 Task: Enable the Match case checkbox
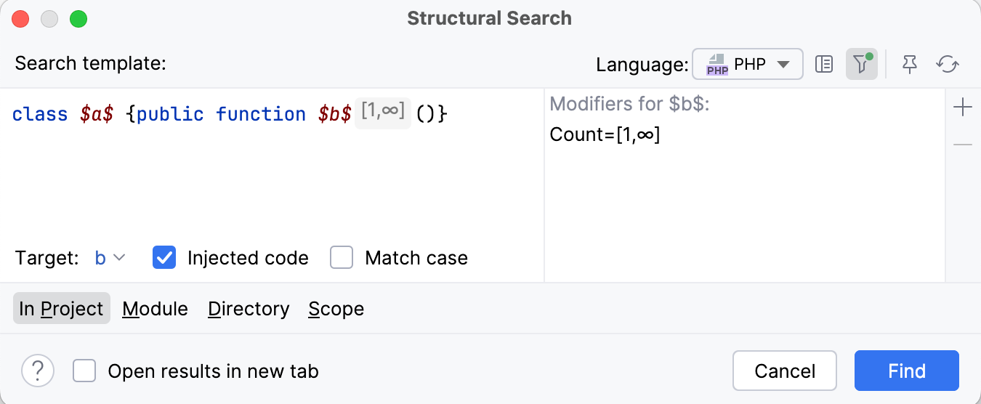point(342,258)
